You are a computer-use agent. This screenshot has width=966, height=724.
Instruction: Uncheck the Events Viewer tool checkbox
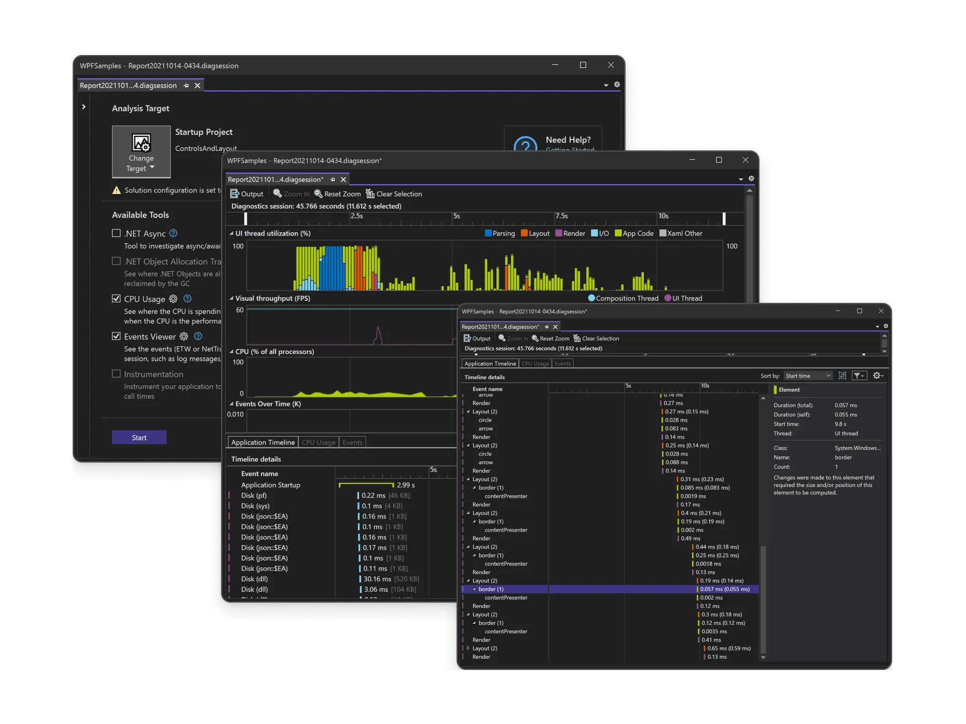tap(116, 337)
